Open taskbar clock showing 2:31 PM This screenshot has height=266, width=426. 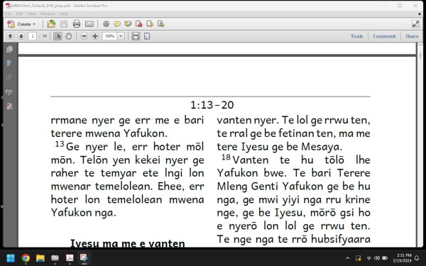click(402, 258)
